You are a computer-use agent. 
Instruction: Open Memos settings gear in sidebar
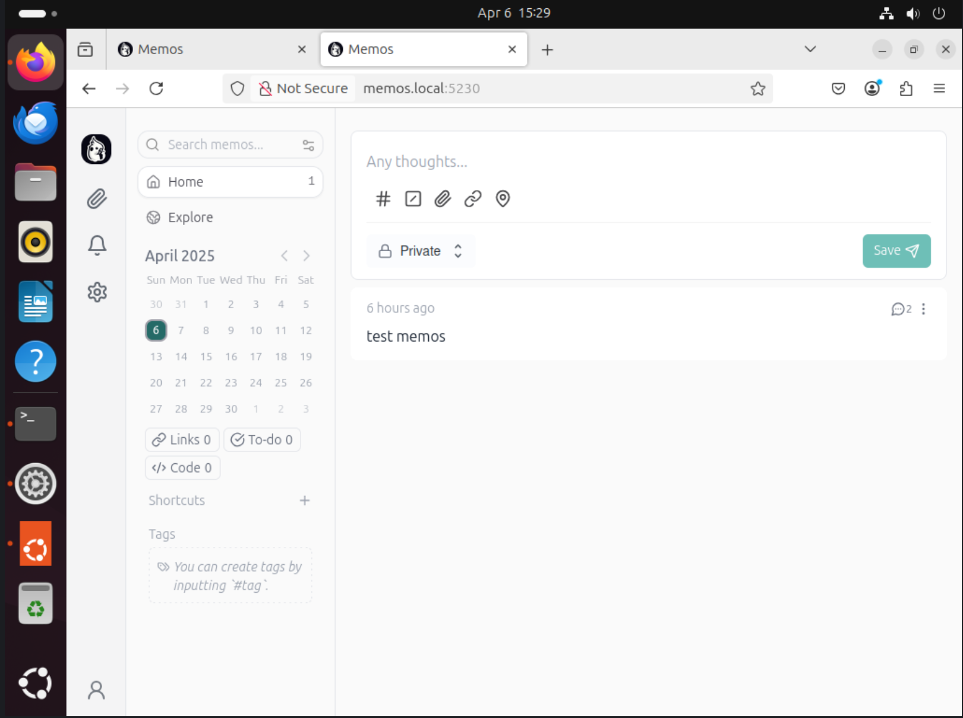coord(97,292)
